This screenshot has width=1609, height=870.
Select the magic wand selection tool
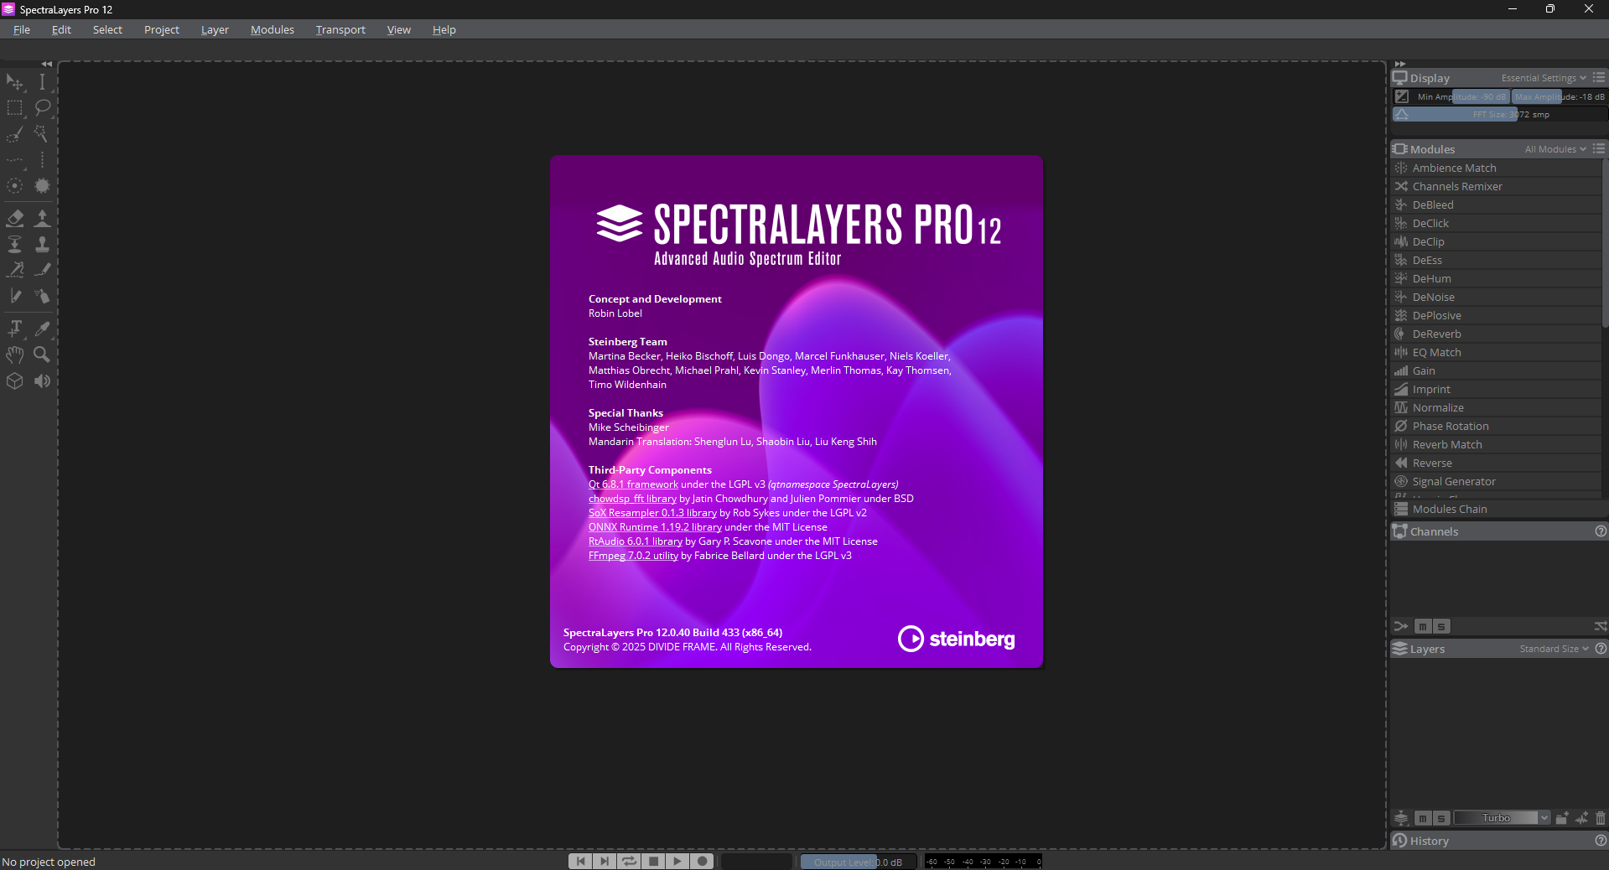41,134
